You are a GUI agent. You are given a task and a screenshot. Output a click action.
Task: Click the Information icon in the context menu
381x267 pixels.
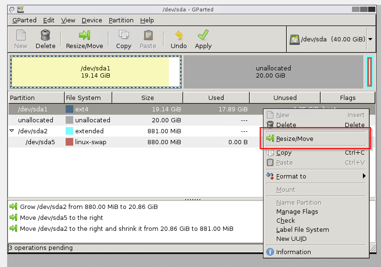click(x=270, y=252)
